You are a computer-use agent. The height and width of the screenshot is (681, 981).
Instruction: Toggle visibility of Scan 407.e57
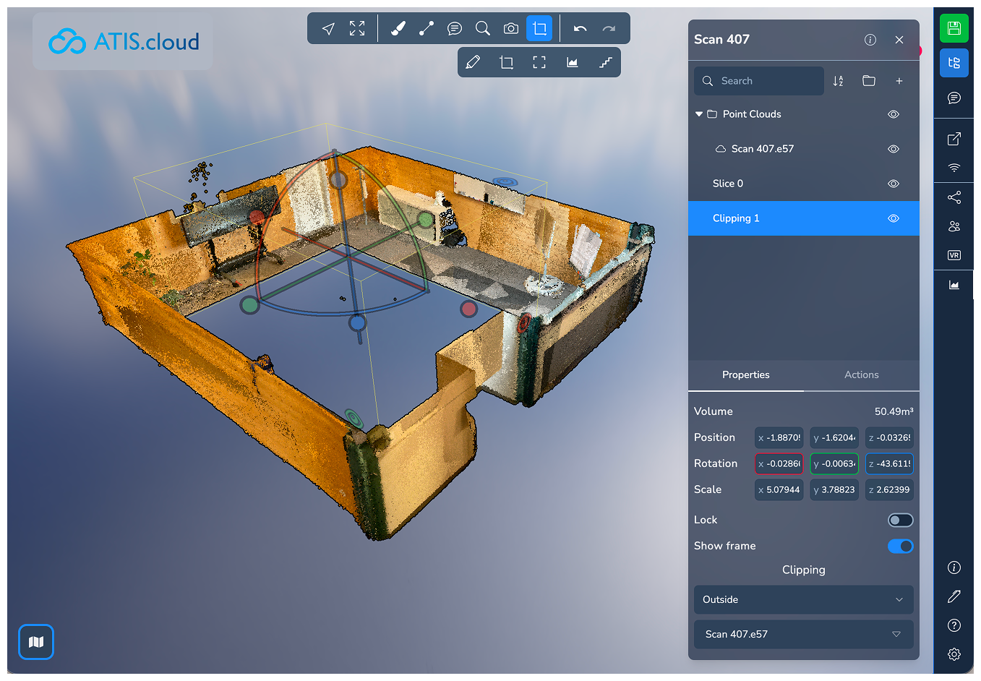(893, 148)
